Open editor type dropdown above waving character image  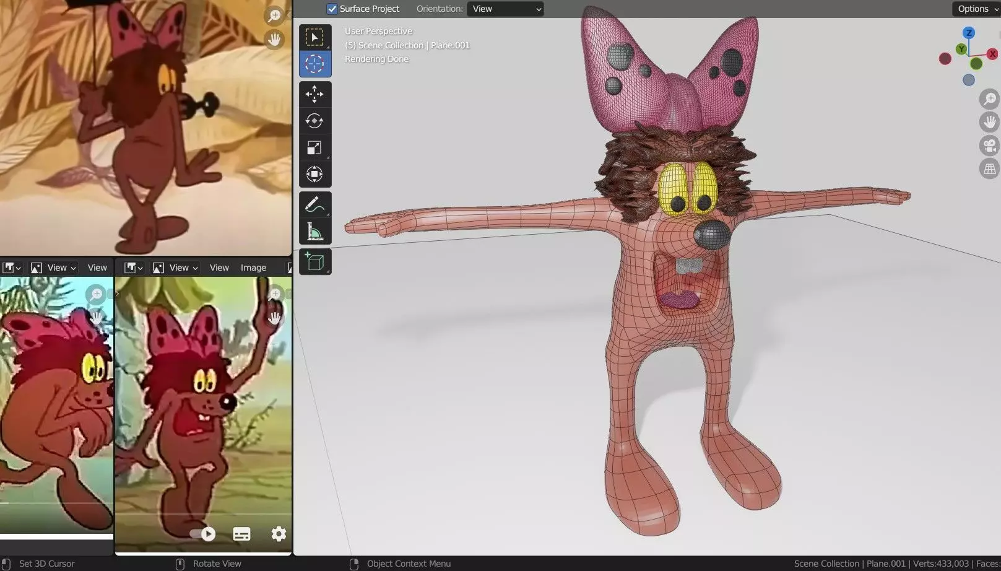(134, 268)
